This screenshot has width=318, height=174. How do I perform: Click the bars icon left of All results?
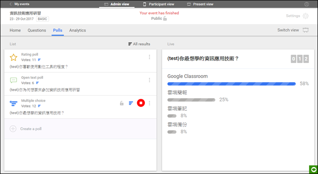(130, 44)
